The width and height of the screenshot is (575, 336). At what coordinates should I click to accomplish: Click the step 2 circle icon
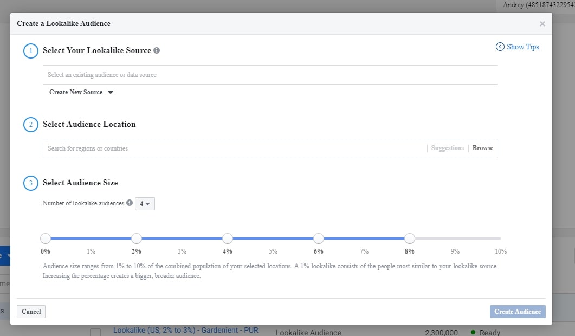(x=31, y=125)
